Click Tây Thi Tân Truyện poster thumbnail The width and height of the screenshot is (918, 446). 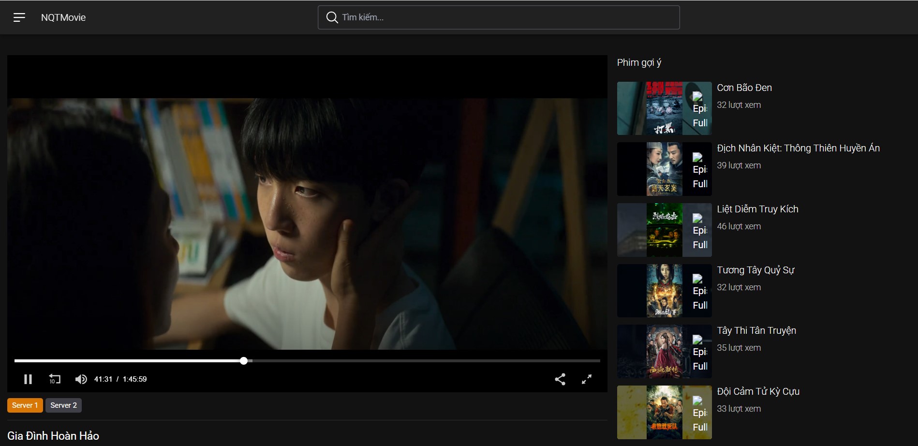(x=664, y=352)
